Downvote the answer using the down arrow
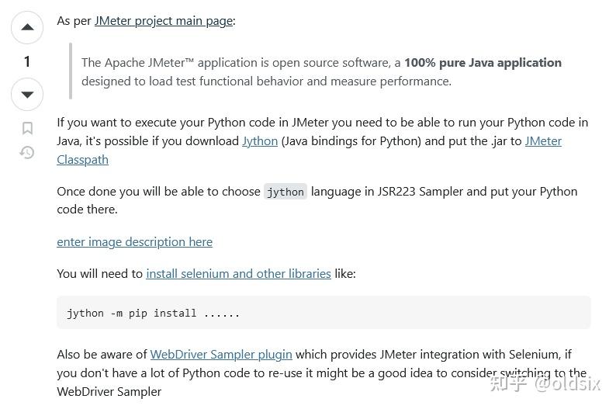 27,94
